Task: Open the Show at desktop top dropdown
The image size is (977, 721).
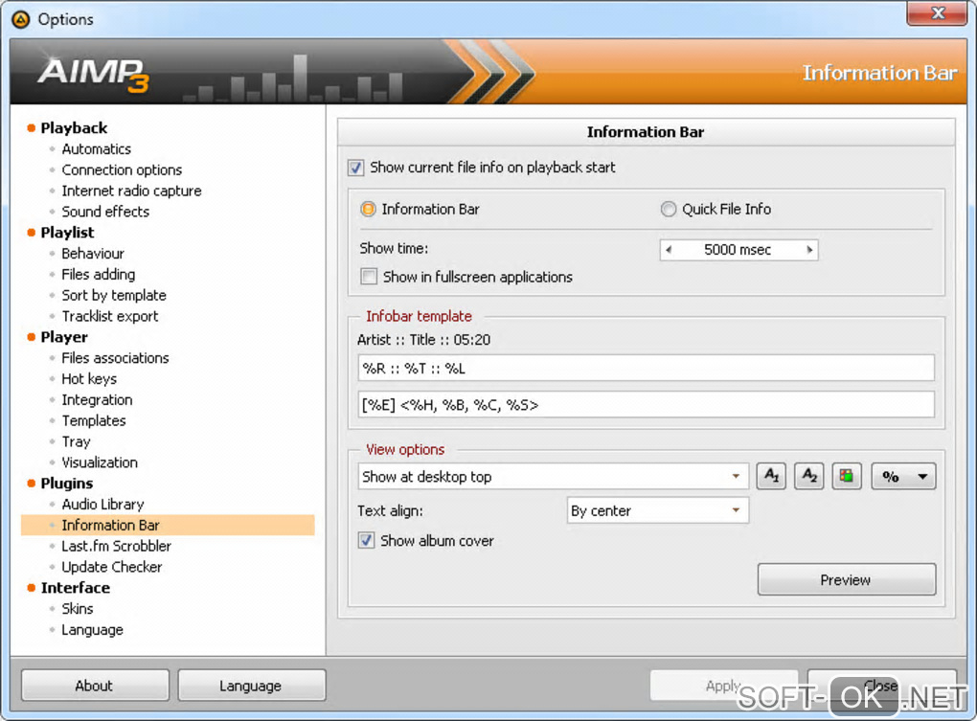Action: (x=553, y=476)
